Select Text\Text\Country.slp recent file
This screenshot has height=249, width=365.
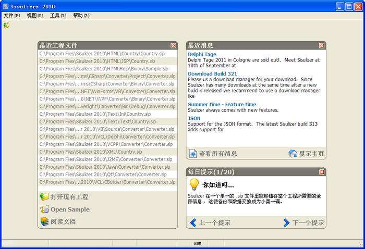pos(107,121)
